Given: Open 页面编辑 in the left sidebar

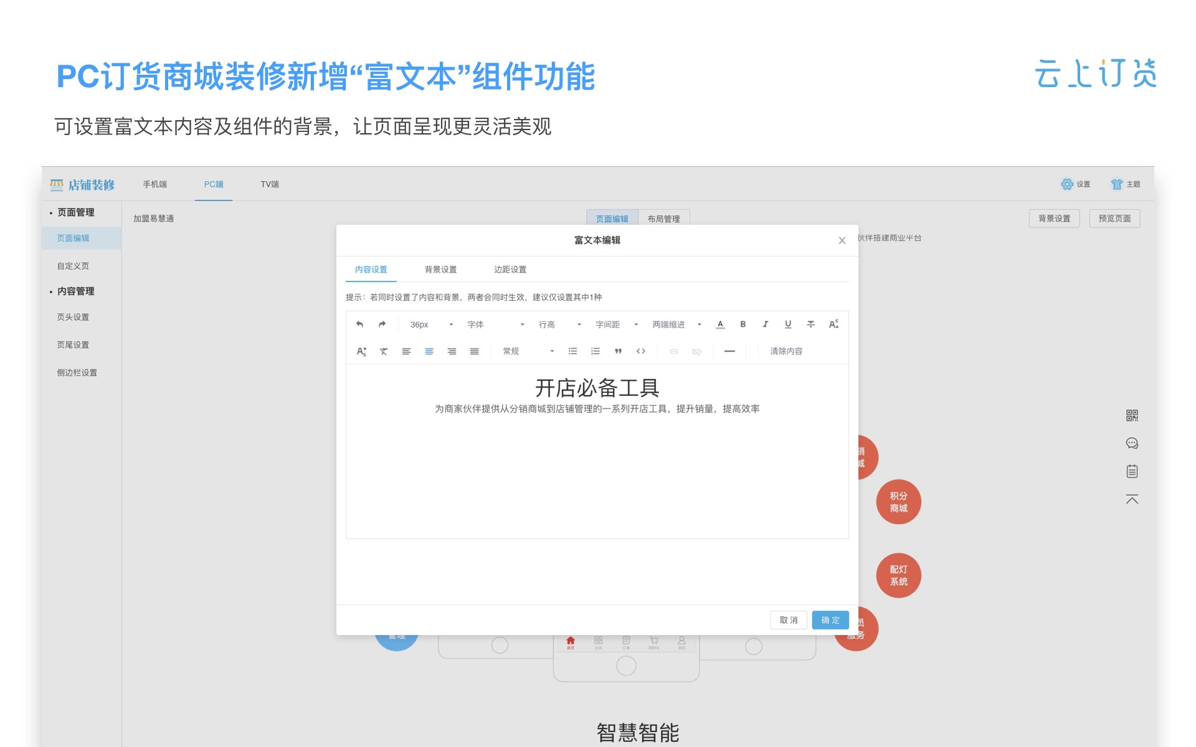Looking at the screenshot, I should pos(82,238).
